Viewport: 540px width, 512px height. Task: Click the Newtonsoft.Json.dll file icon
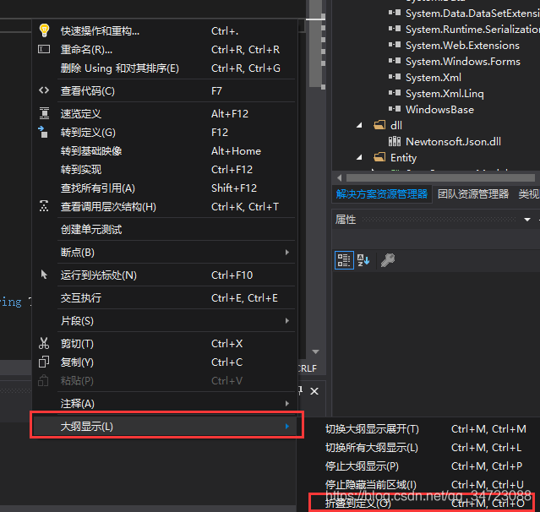pyautogui.click(x=395, y=141)
